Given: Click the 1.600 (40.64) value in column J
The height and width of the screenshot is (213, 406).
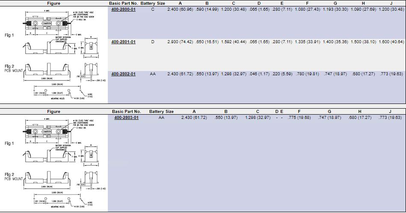Looking at the screenshot, I should click(391, 42).
